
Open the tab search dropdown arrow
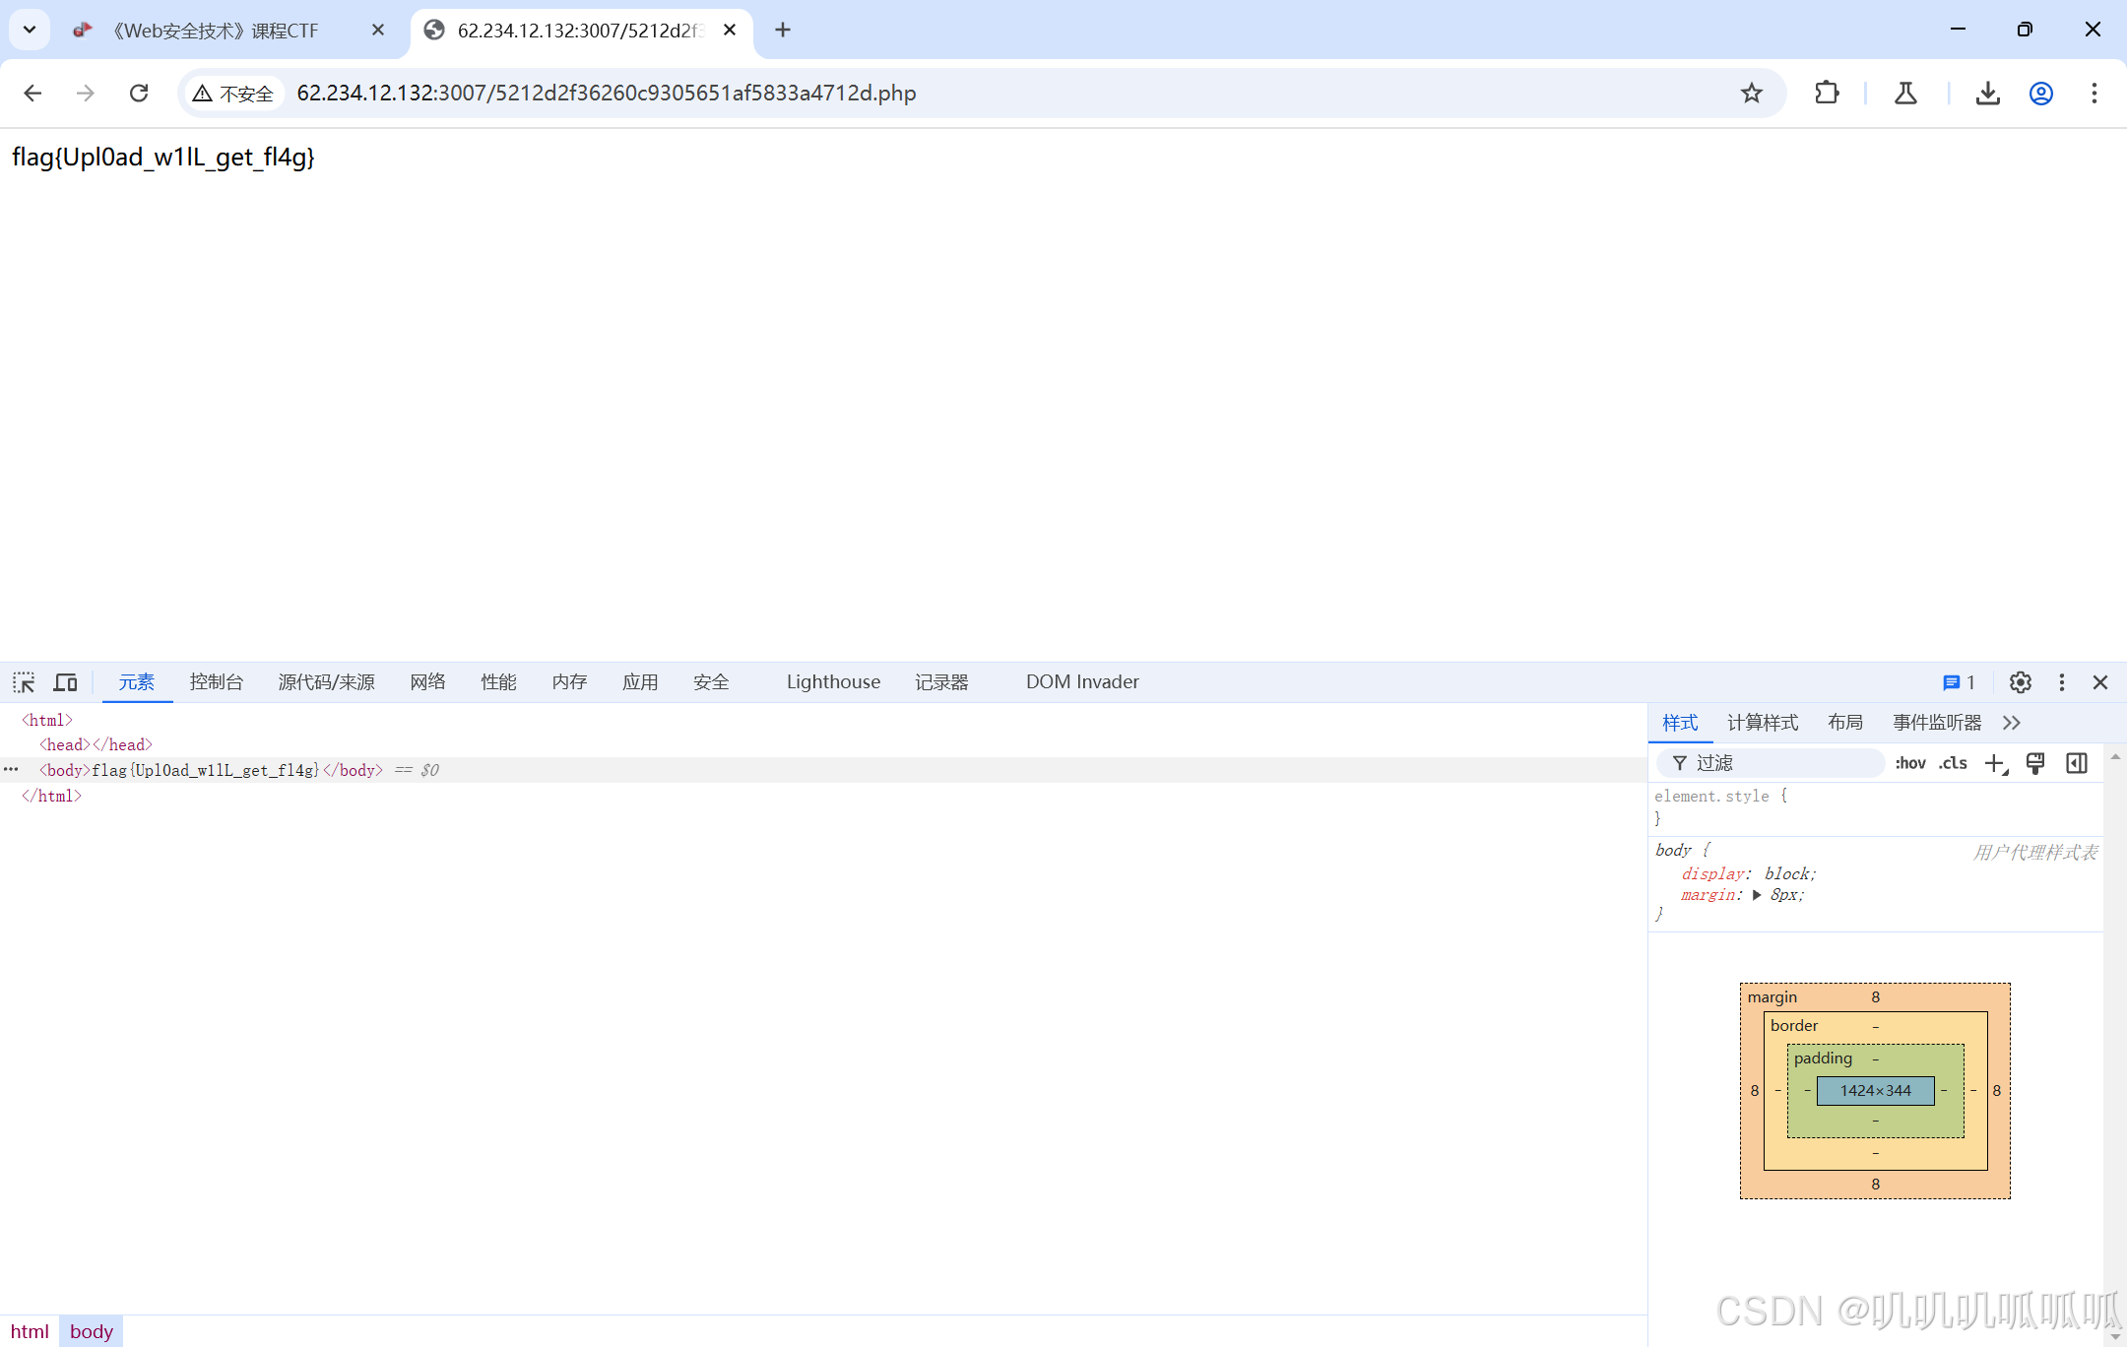pos(30,30)
